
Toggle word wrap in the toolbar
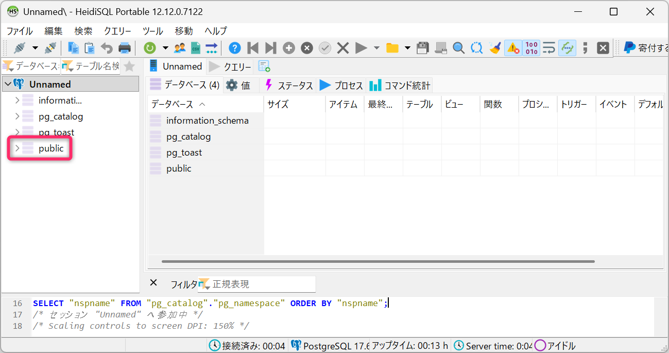click(549, 48)
